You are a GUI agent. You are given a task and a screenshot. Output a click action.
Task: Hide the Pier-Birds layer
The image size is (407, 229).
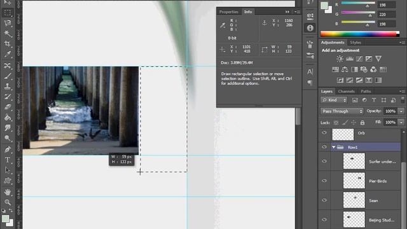click(324, 181)
